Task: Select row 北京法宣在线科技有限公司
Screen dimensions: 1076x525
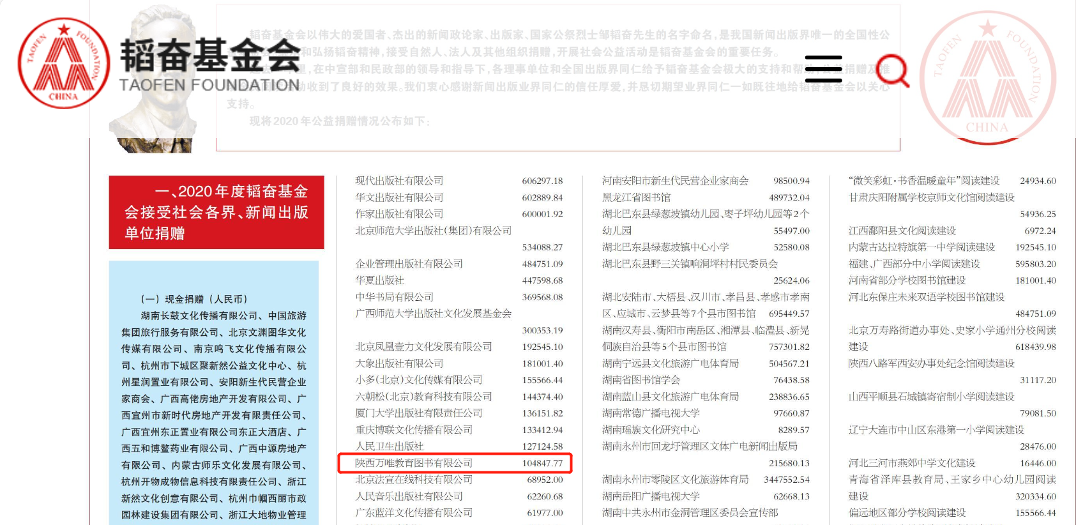Action: (x=459, y=480)
